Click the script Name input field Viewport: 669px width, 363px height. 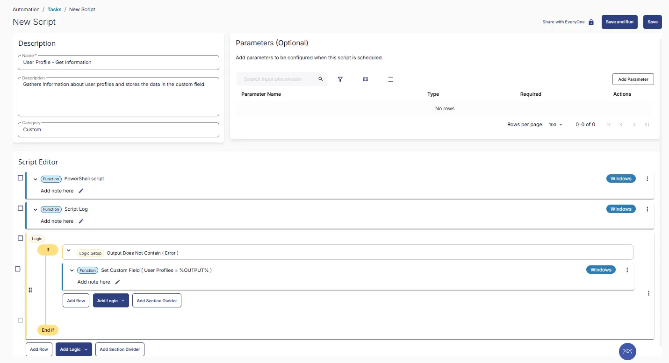118,63
